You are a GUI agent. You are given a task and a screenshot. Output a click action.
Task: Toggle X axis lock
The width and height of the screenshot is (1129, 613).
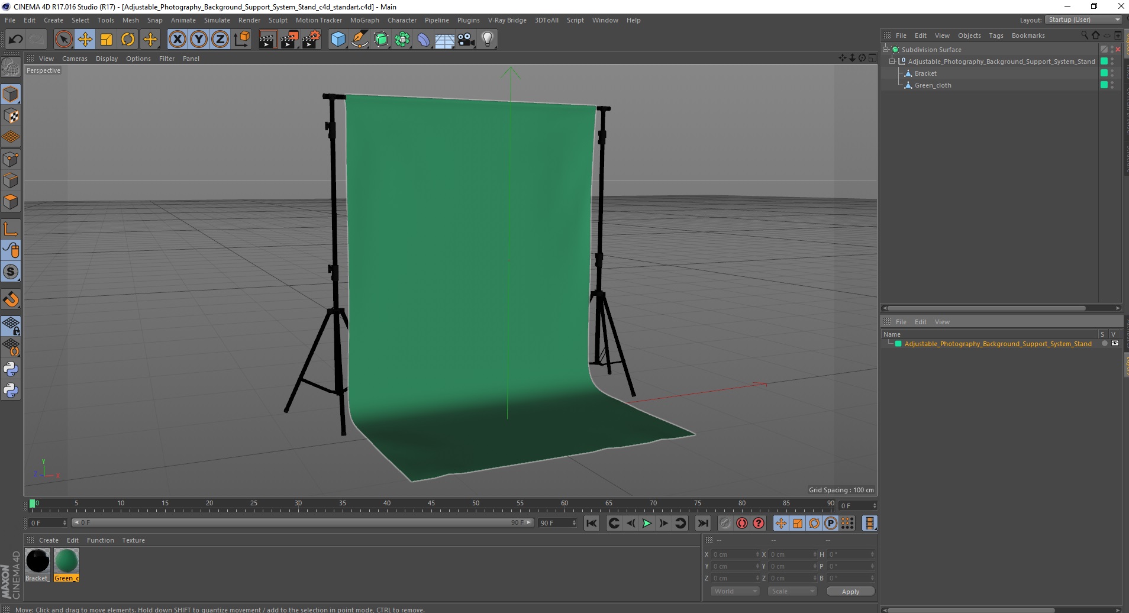click(177, 40)
